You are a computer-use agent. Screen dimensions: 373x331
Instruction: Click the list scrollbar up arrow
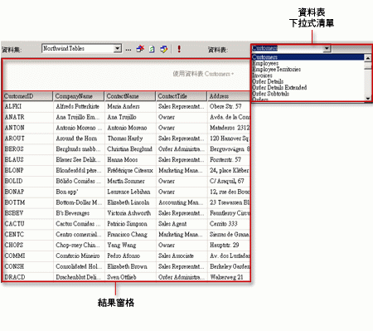pos(368,58)
